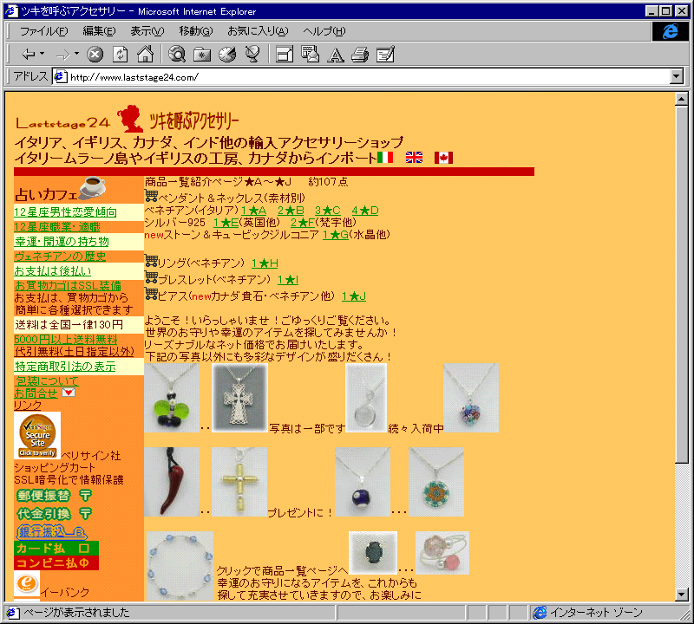
Task: Open the 1★A Venetian pendant link
Action: (x=253, y=211)
